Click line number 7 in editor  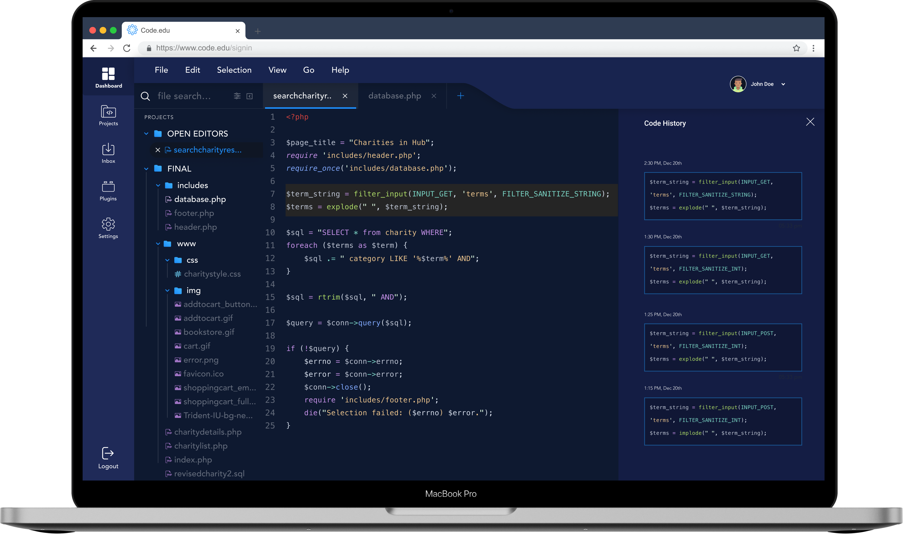(273, 194)
